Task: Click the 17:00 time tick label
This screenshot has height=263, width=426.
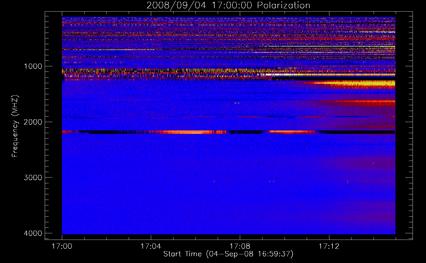Action: coord(62,246)
